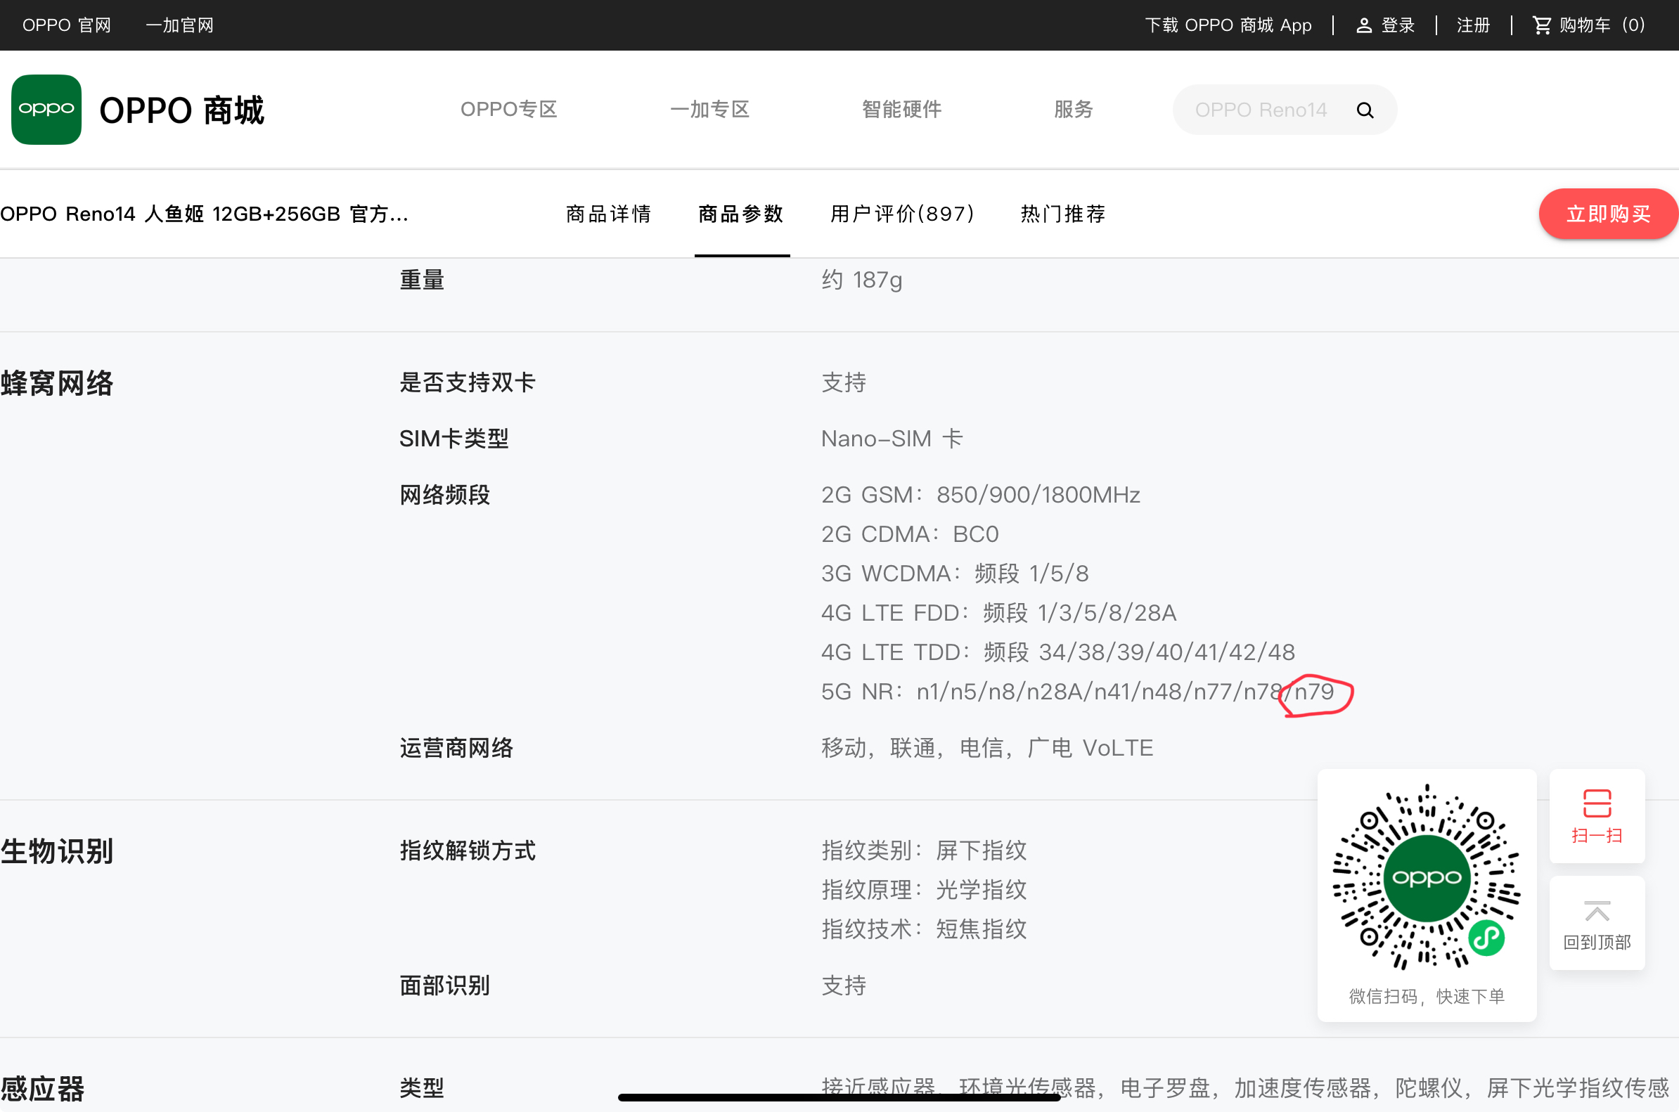
Task: Click the sensor 类型 label
Action: point(421,1088)
